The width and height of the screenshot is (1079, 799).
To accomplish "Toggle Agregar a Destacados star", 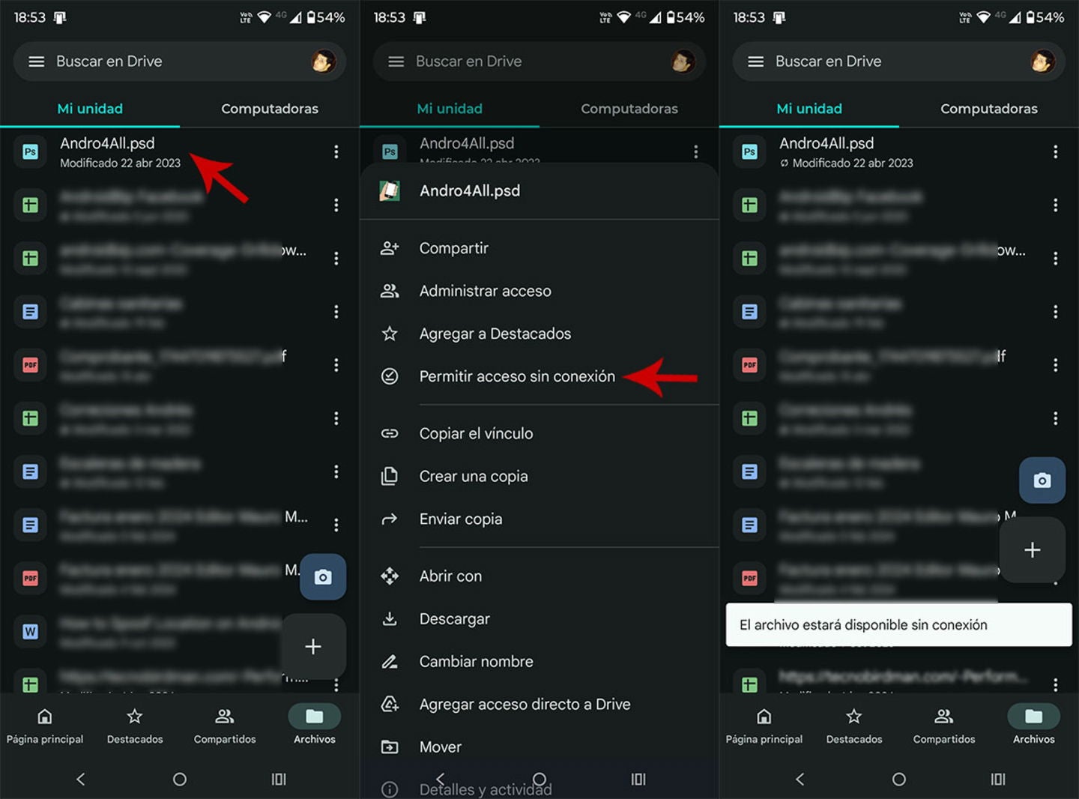I will pos(390,334).
